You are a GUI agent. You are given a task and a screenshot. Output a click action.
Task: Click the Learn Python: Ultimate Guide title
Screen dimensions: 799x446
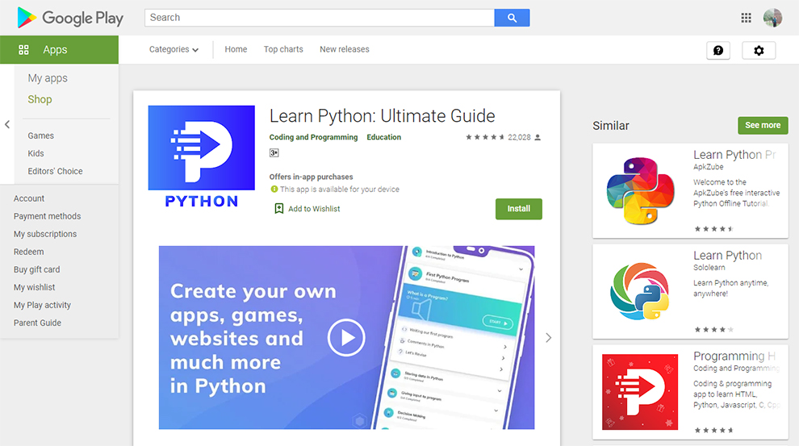click(383, 116)
